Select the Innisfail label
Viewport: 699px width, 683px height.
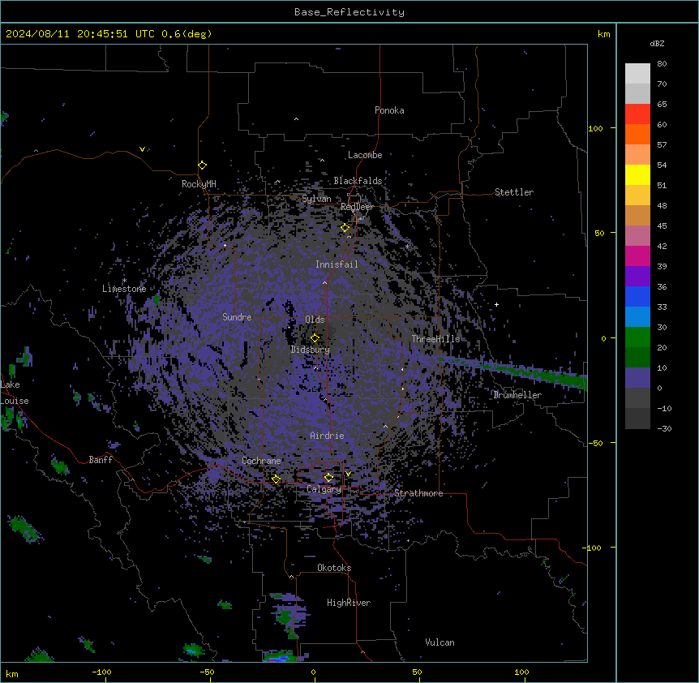[337, 264]
